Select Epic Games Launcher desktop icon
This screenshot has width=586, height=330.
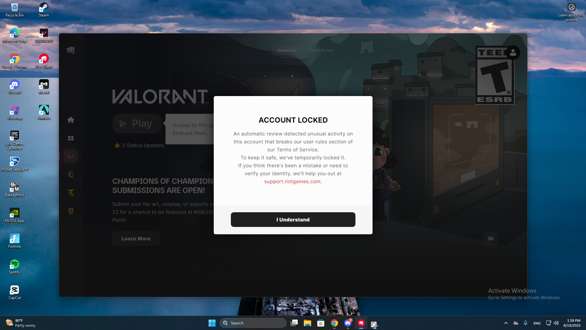pos(14,140)
